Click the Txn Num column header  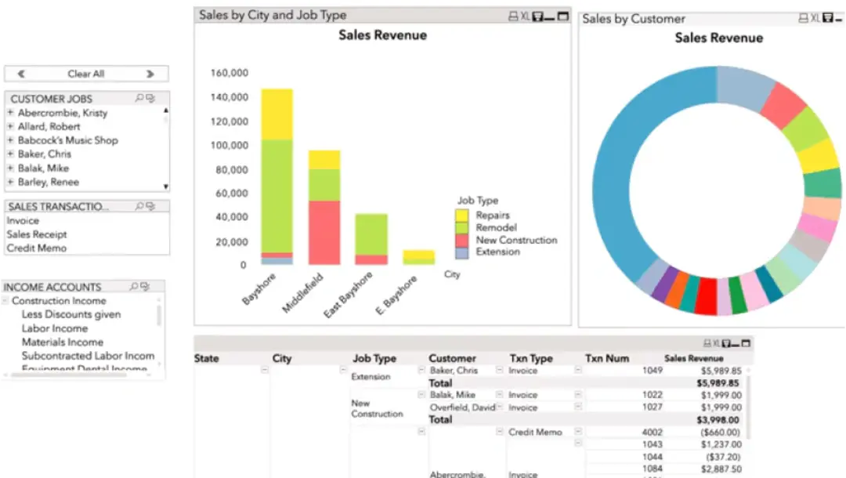click(607, 358)
